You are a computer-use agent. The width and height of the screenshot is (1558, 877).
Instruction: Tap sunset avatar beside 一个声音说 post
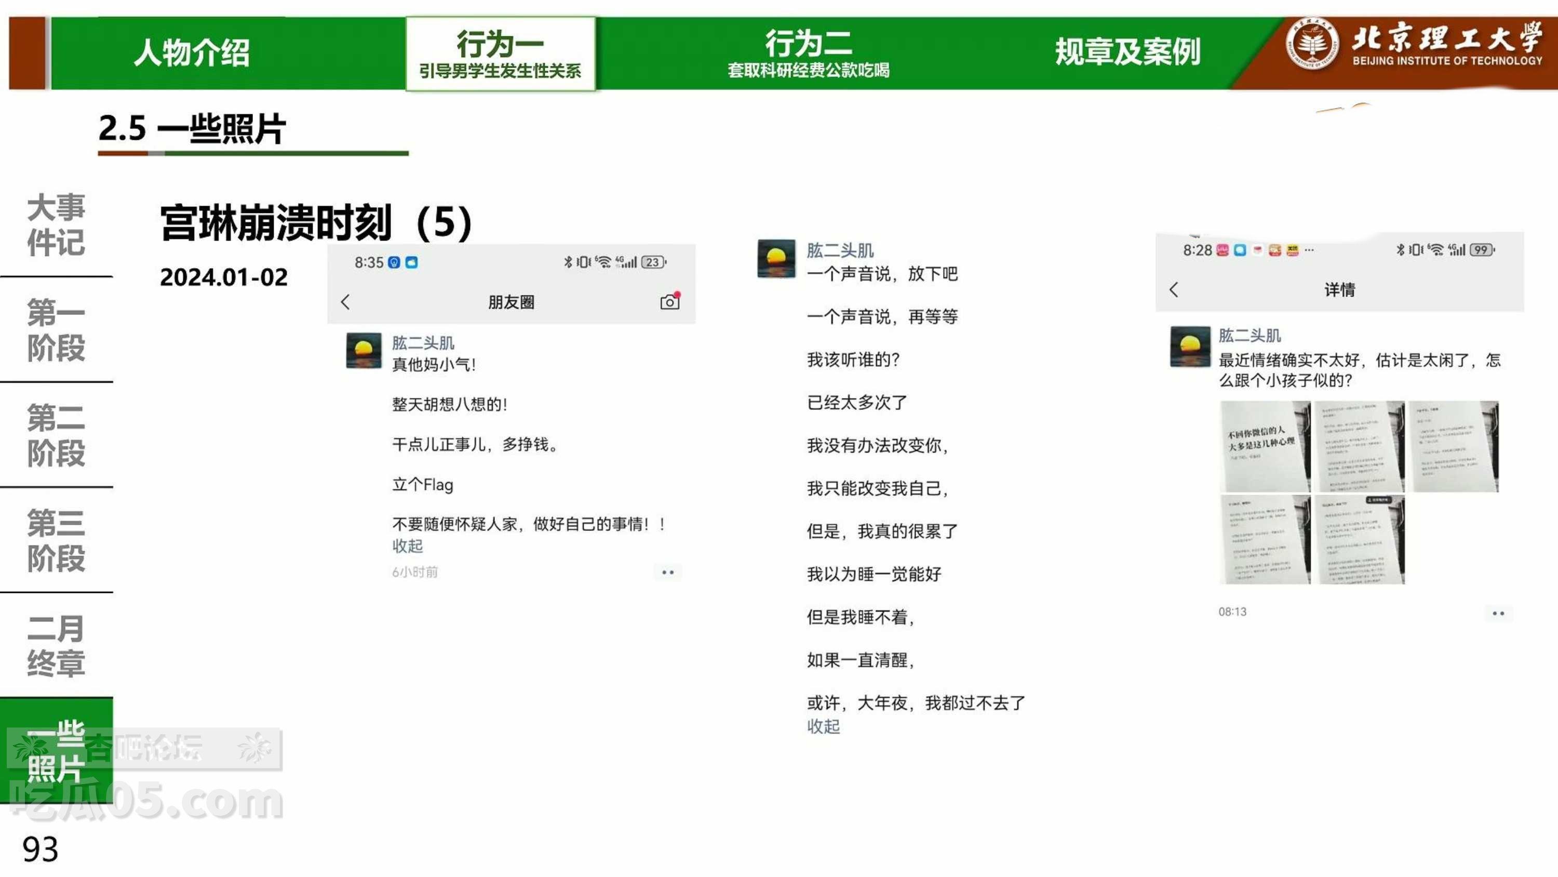[x=776, y=258]
